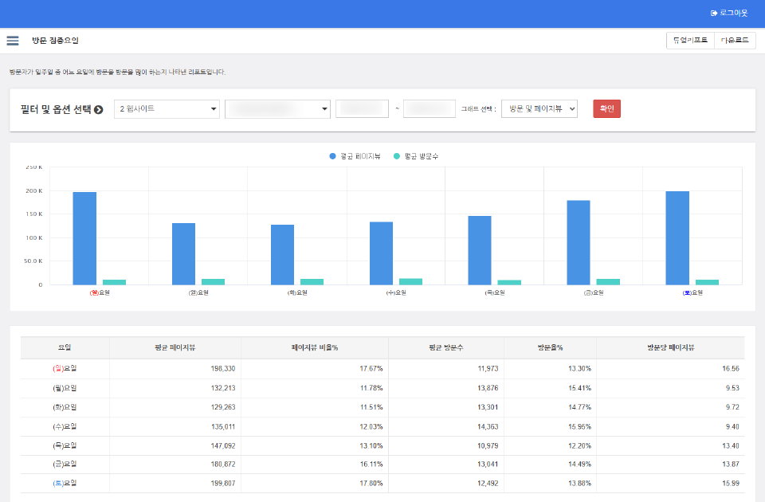Click the arrow icon beside 필터 및 옵션 선택
The width and height of the screenshot is (765, 502).
pos(99,110)
